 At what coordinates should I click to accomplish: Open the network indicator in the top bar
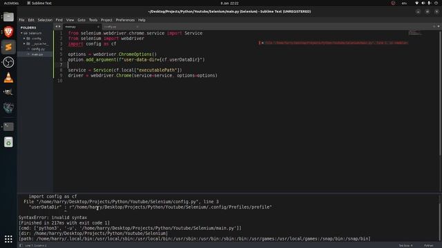[x=417, y=3]
